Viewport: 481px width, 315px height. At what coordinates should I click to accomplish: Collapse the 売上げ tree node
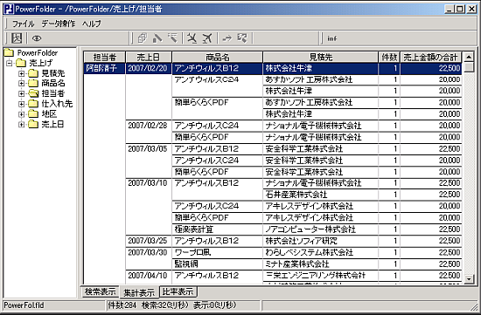coord(10,64)
